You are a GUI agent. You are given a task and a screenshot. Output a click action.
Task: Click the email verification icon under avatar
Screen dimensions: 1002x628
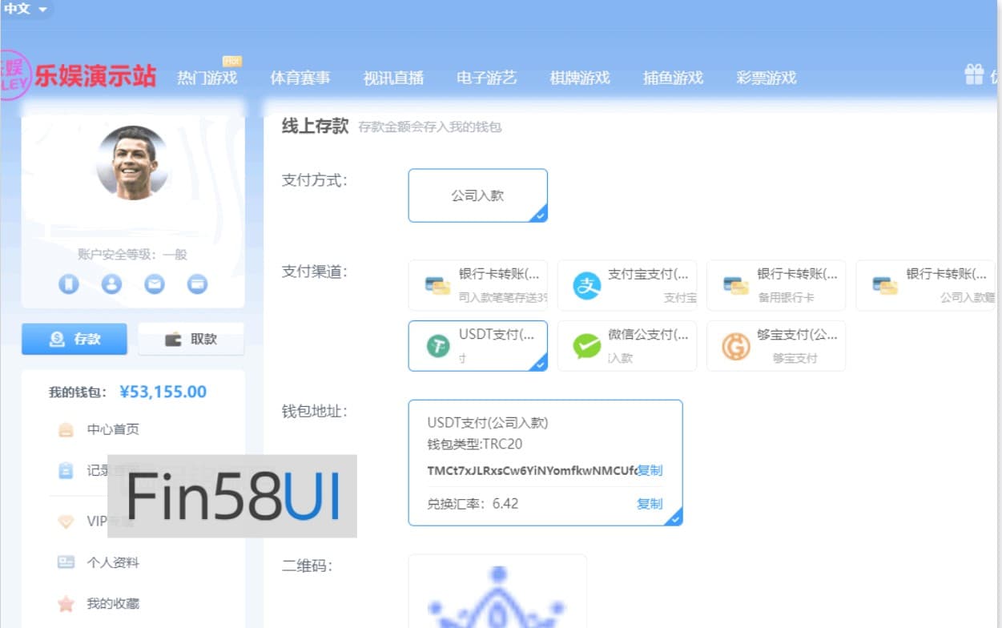click(155, 284)
